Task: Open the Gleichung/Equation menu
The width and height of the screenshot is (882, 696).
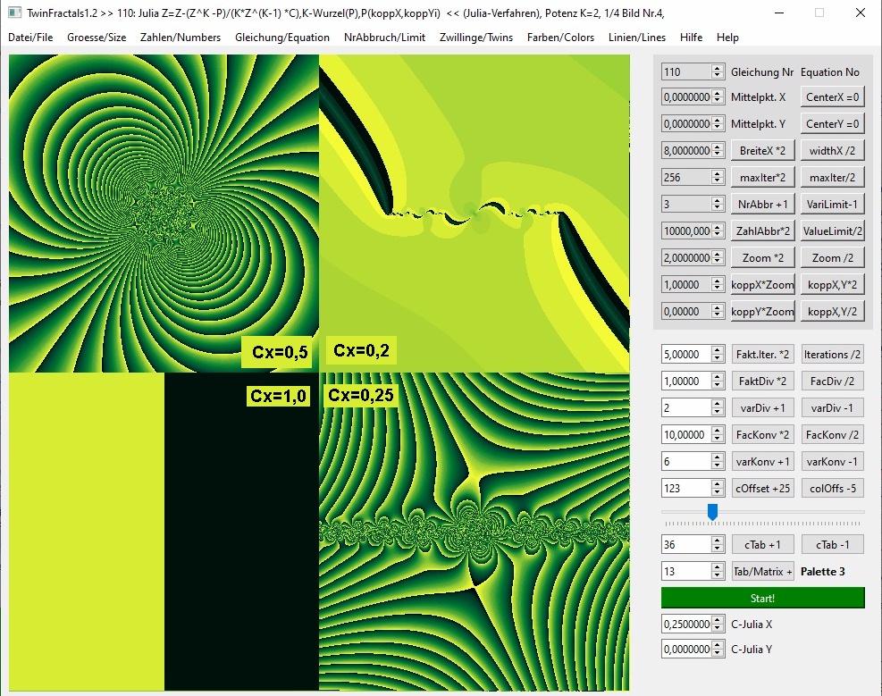Action: (282, 38)
